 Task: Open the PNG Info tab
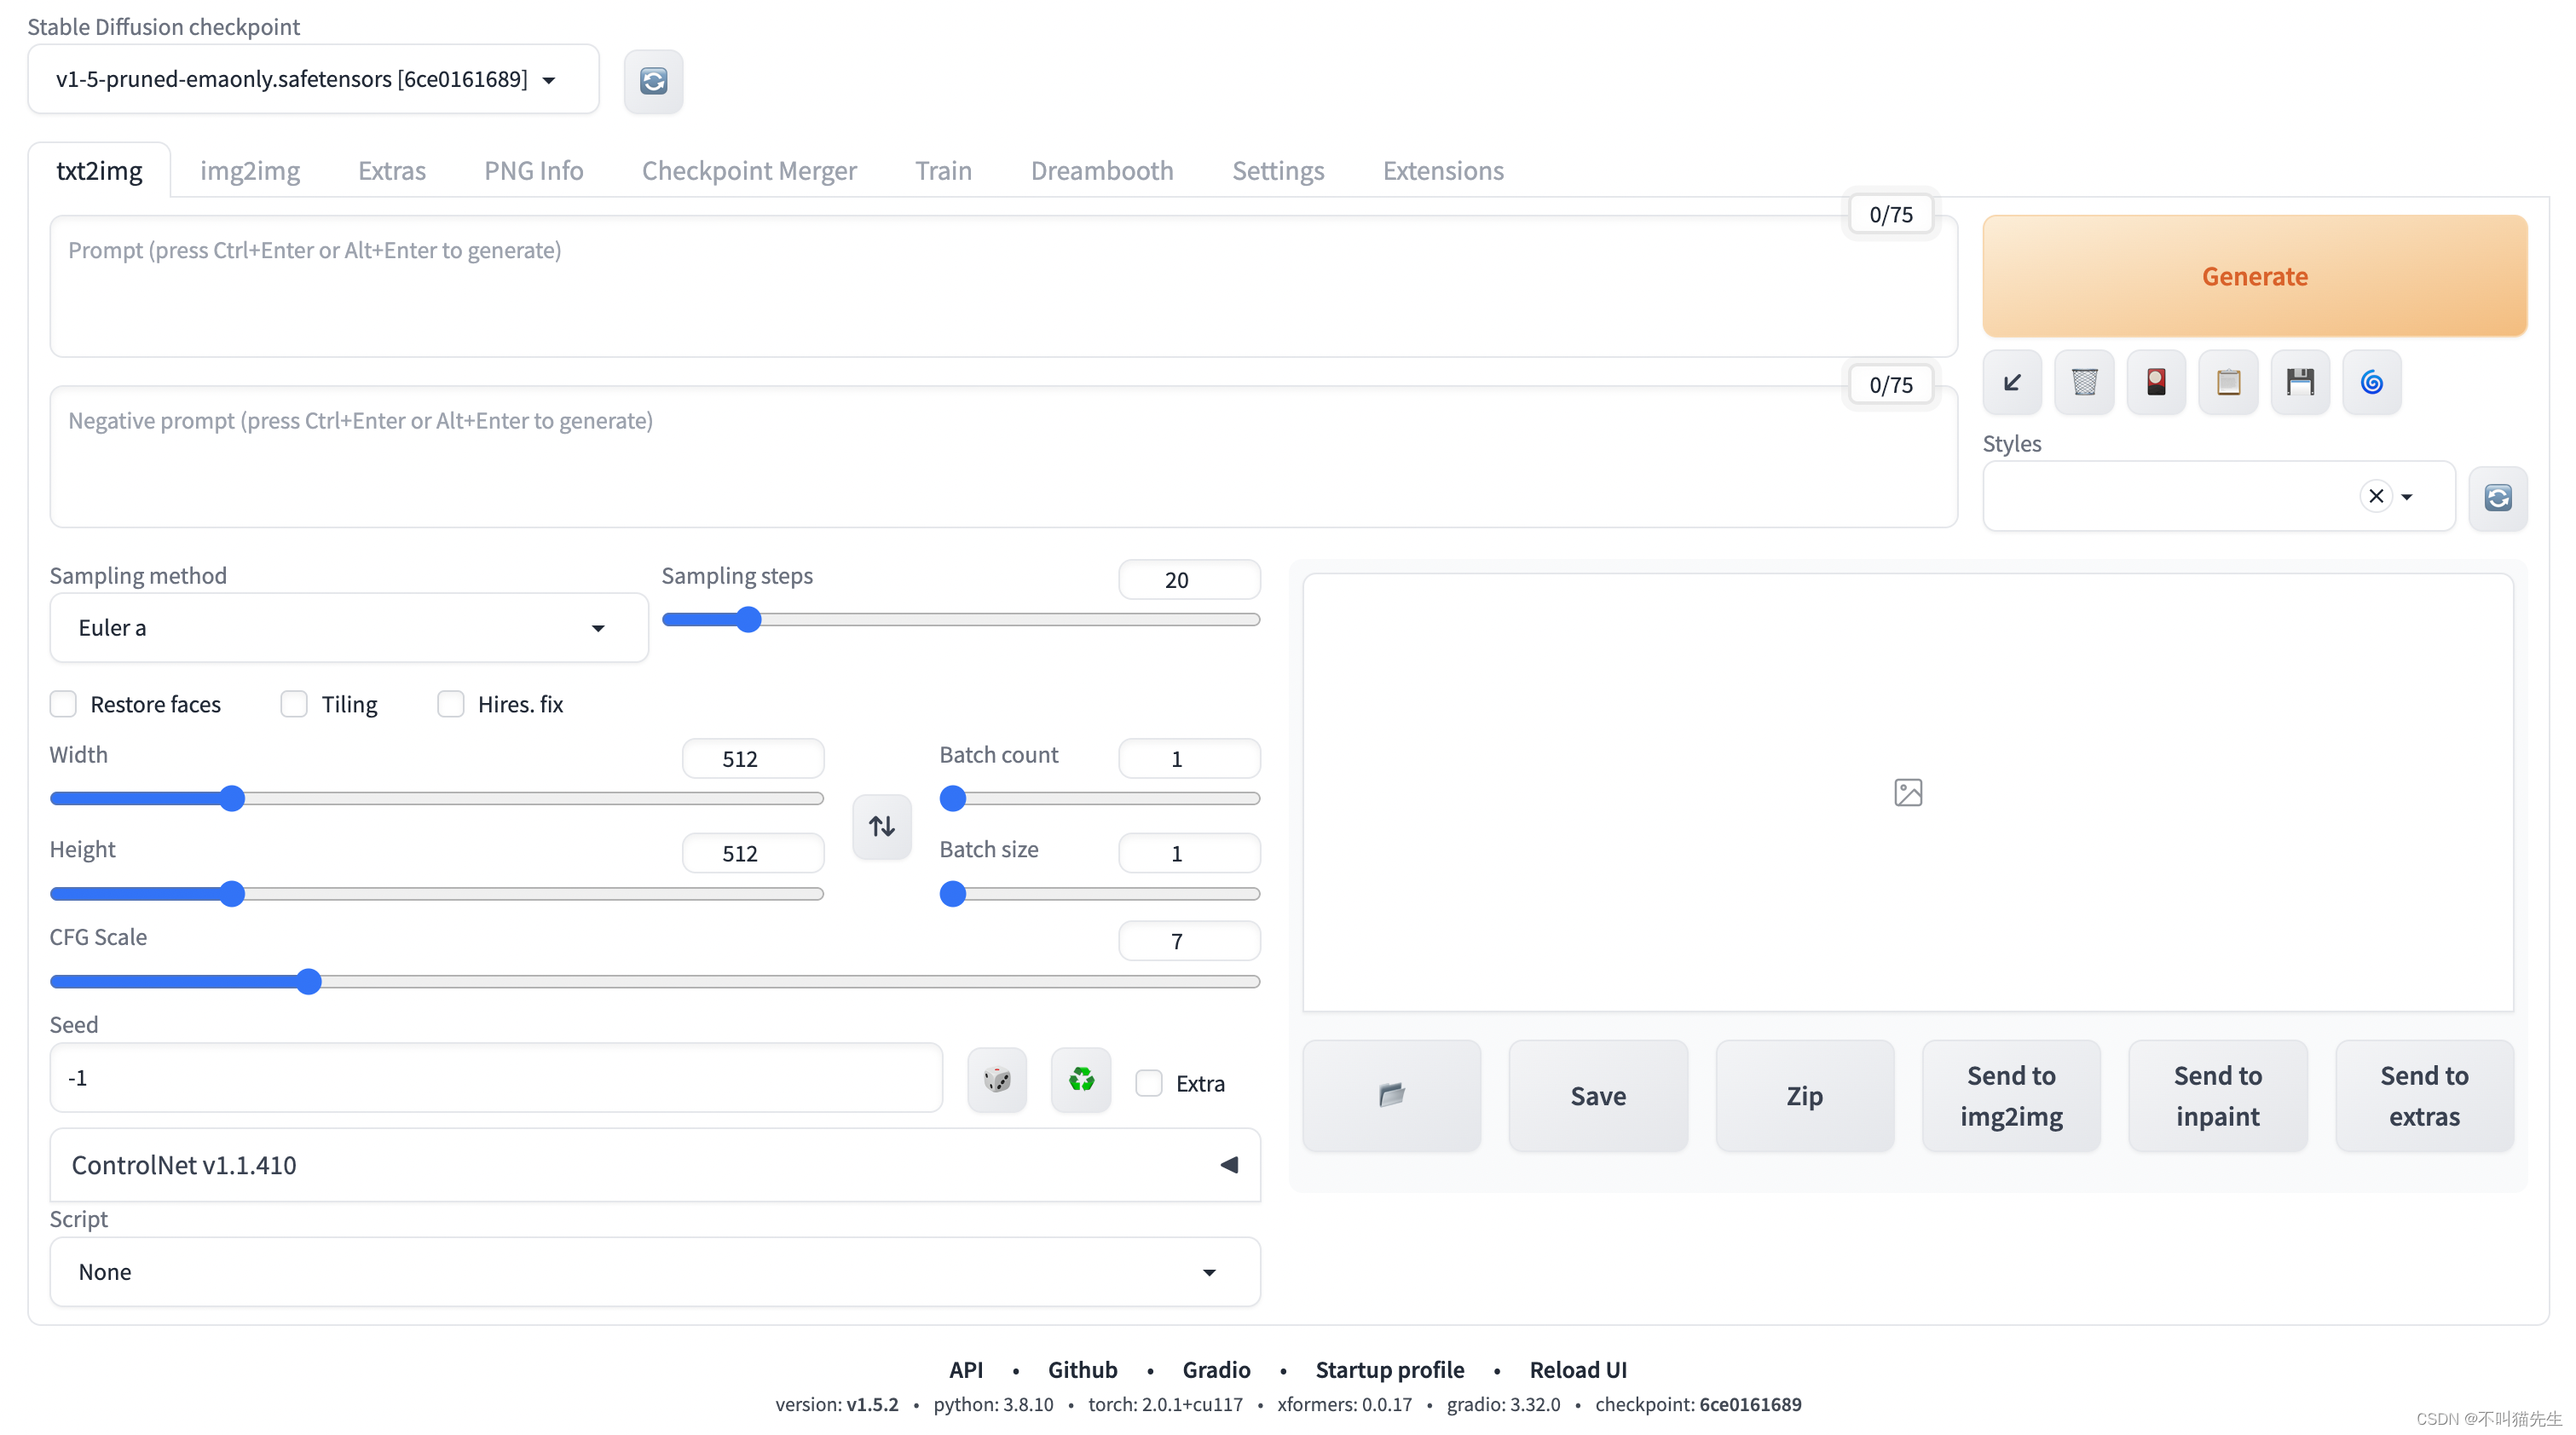534,170
